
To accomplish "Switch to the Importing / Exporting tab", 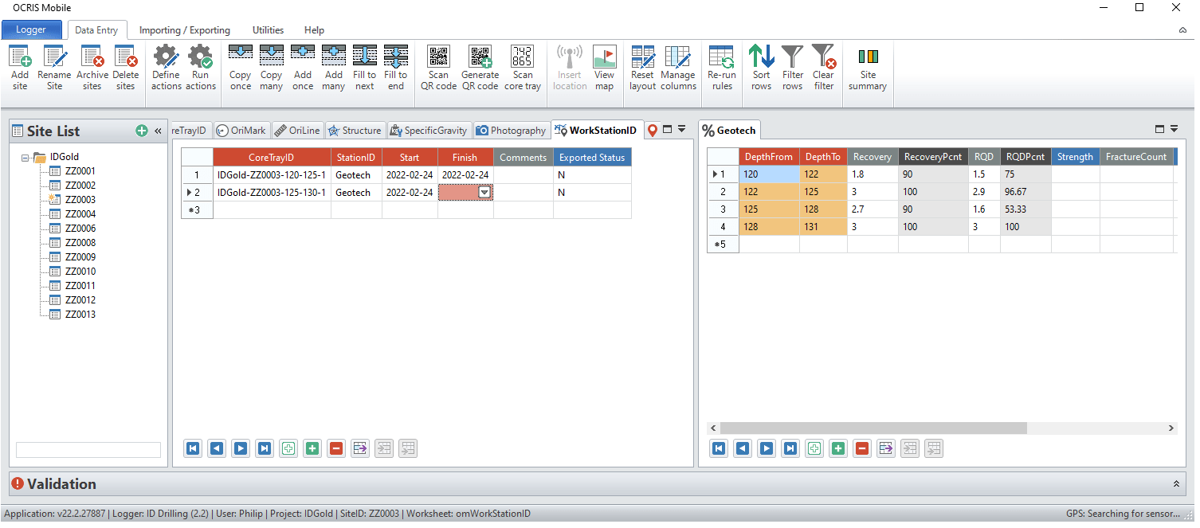I will [184, 30].
